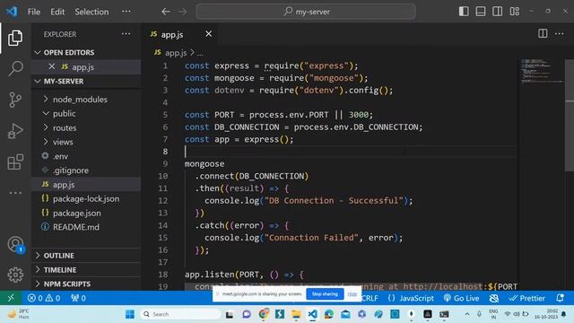Image resolution: width=574 pixels, height=323 pixels.
Task: Expand the node_modules folder
Action: pos(86,100)
